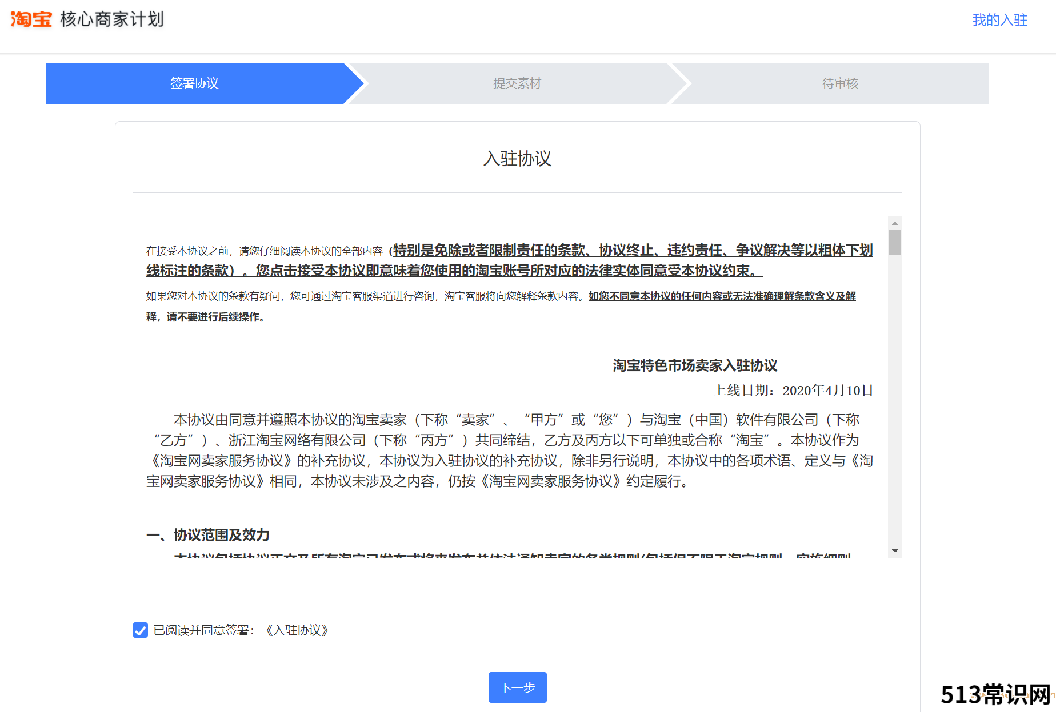The image size is (1056, 712).
Task: Click the agreement scrollbar down arrow
Action: 895,551
